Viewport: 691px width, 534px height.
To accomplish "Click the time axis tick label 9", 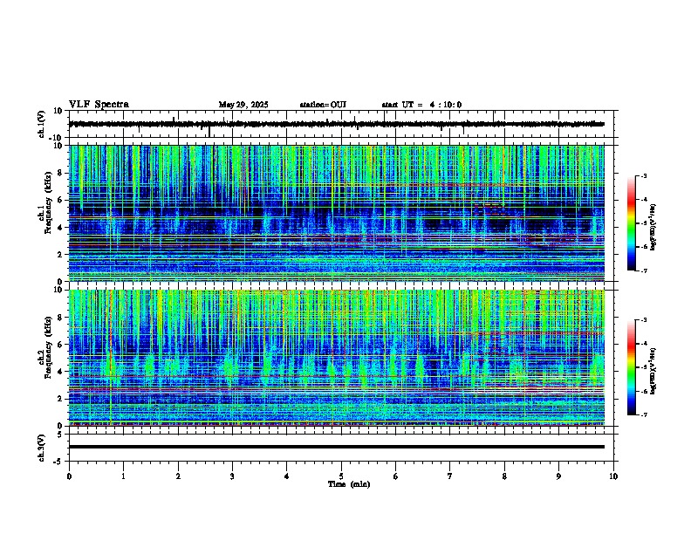I will [x=558, y=476].
